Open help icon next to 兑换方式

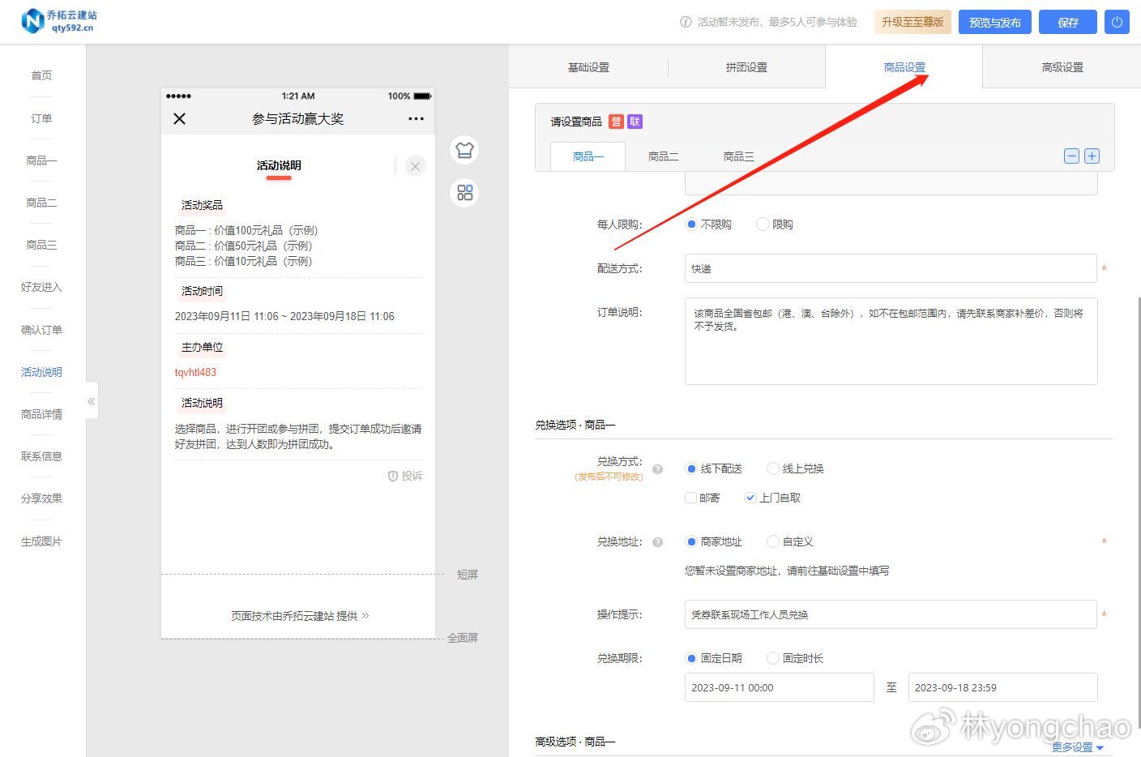(x=657, y=468)
